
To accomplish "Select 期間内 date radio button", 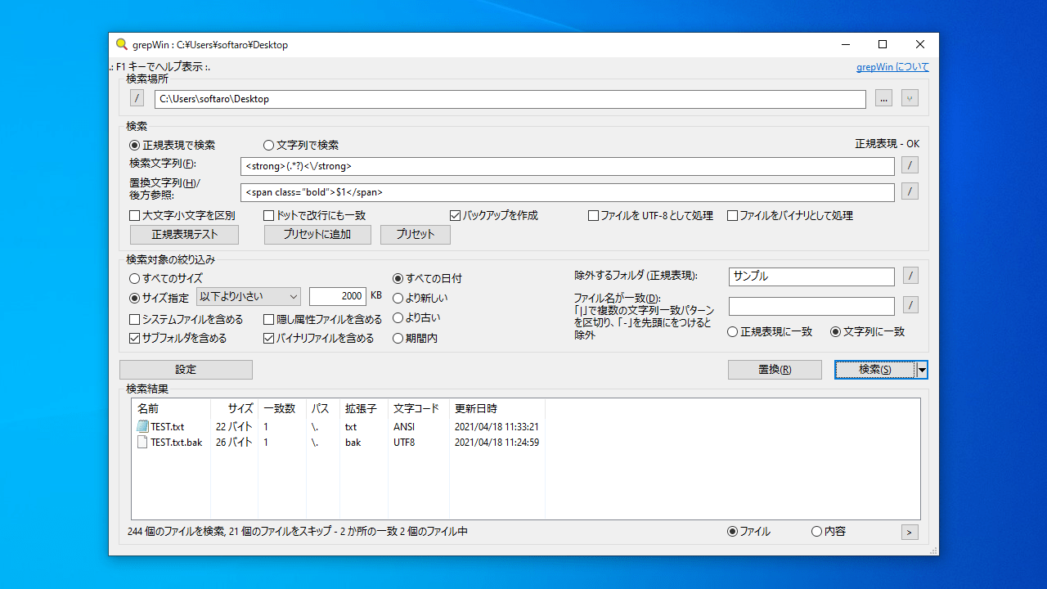I will pos(416,338).
